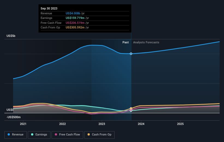Toggle the Revenue legend button

point(16,135)
